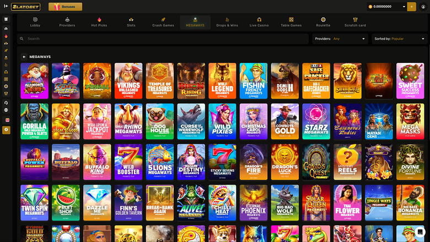Click the sidebar dice Table Games icon
Viewport: 430px width, 242px height.
point(6,79)
